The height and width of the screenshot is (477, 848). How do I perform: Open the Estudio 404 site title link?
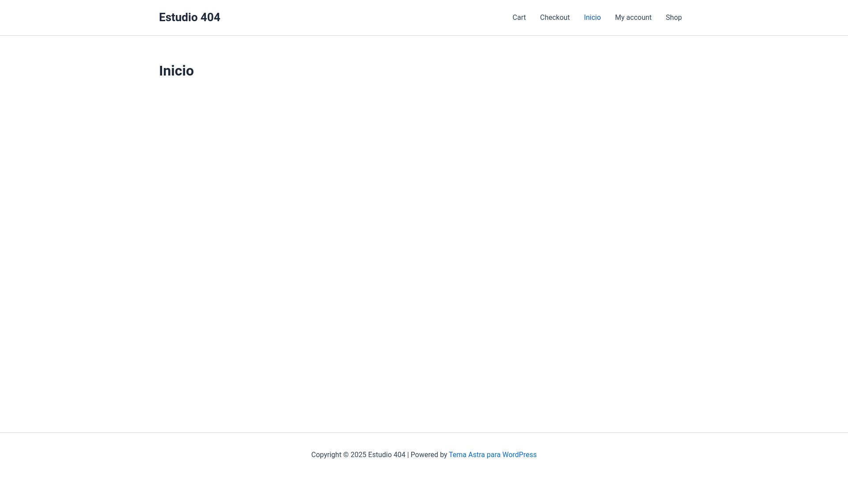coord(189,17)
